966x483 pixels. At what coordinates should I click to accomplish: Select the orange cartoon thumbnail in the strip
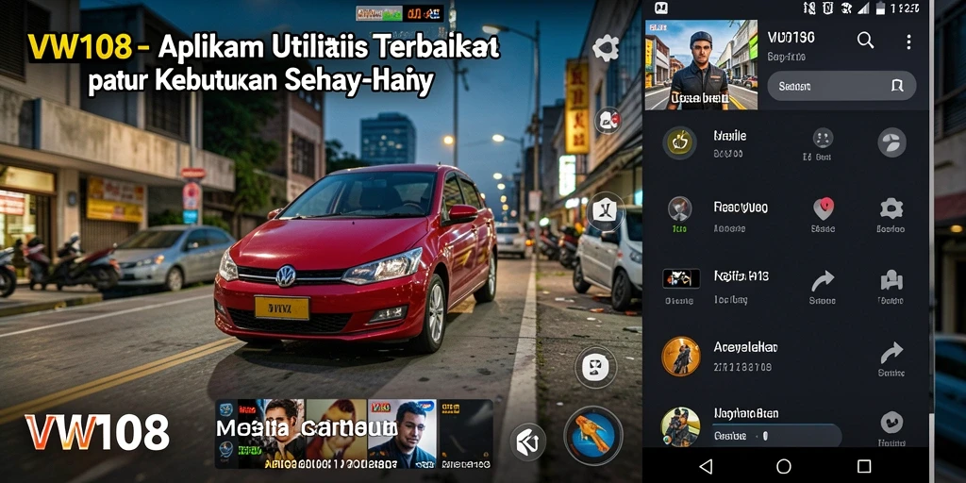click(337, 434)
